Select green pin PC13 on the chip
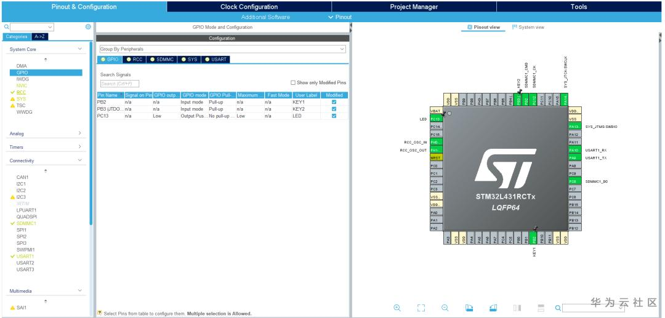 pos(437,119)
